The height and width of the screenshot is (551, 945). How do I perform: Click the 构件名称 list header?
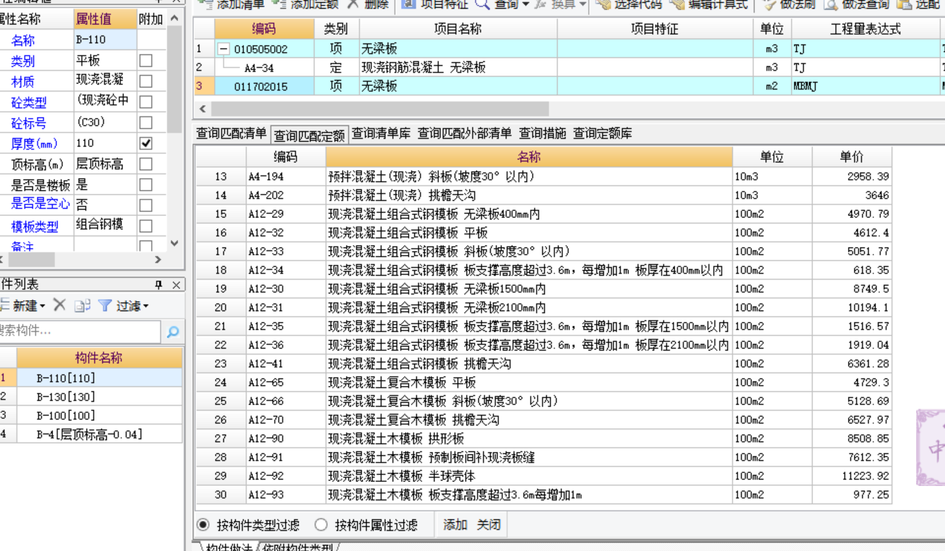point(99,358)
